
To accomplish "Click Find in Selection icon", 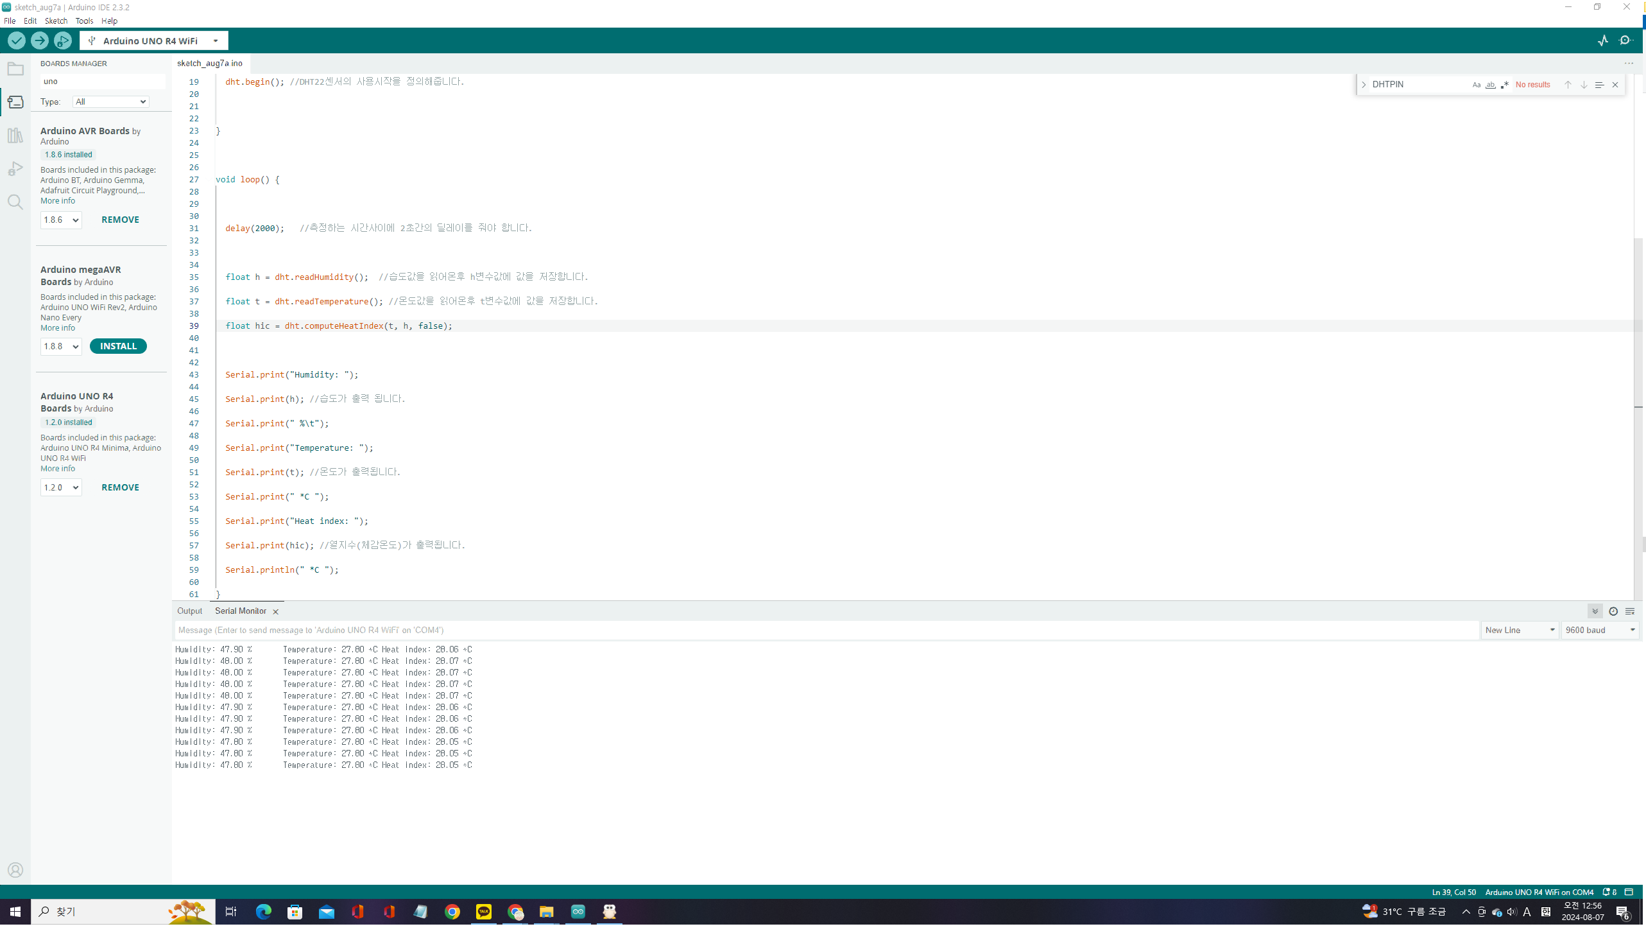I will point(1599,85).
